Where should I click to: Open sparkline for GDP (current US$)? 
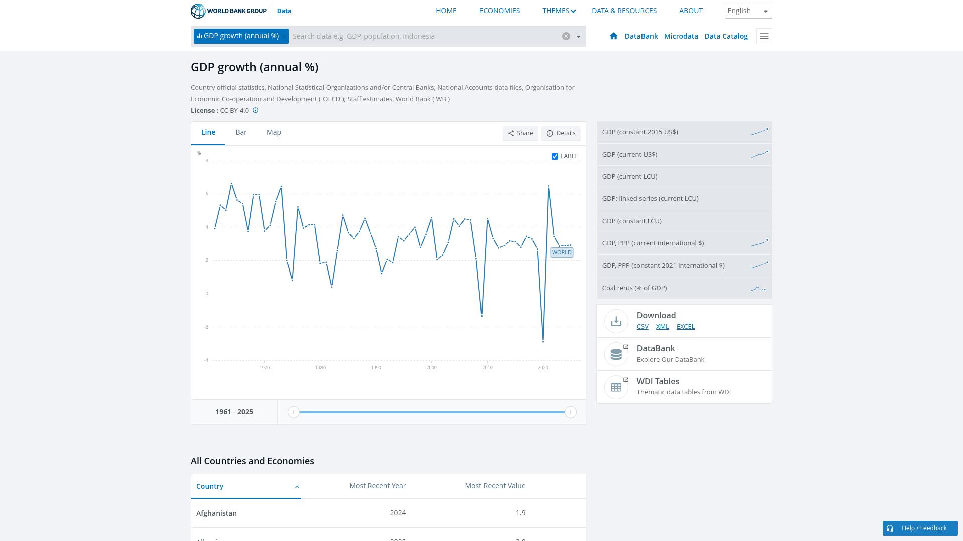click(x=759, y=154)
